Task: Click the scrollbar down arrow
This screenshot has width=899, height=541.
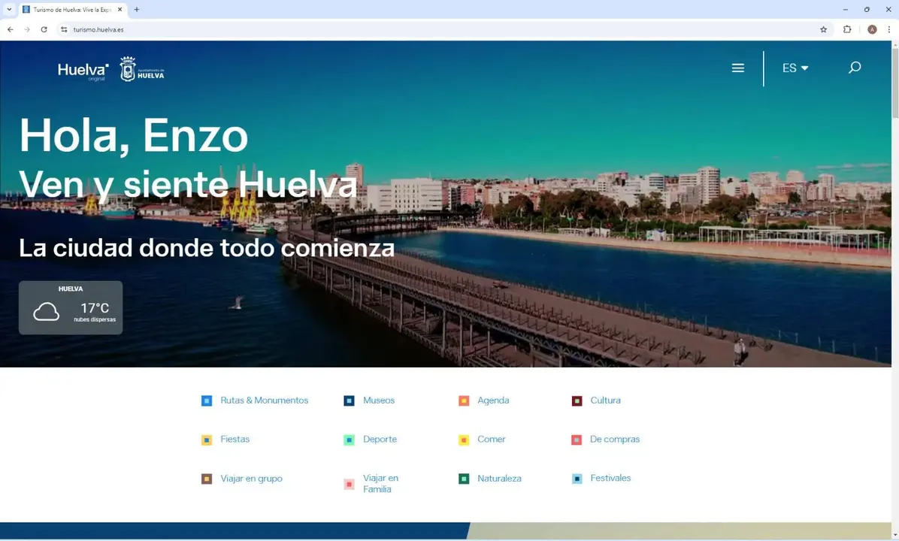Action: click(x=895, y=536)
